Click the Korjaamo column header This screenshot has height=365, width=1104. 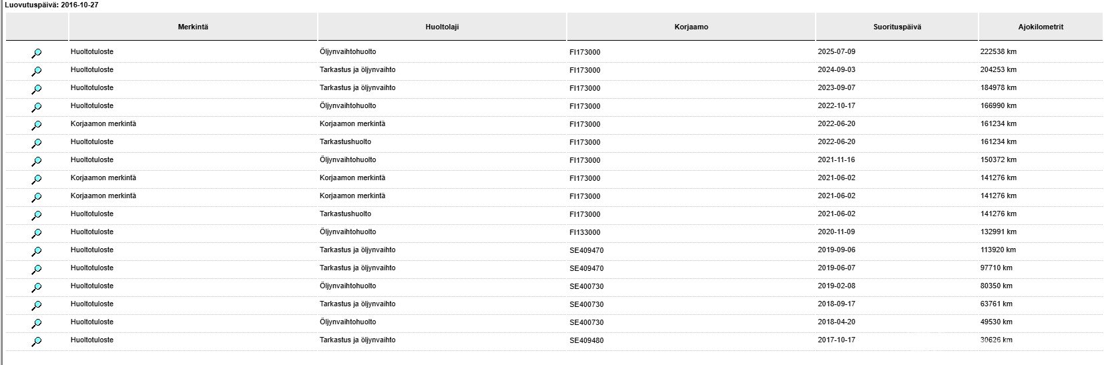coord(691,27)
